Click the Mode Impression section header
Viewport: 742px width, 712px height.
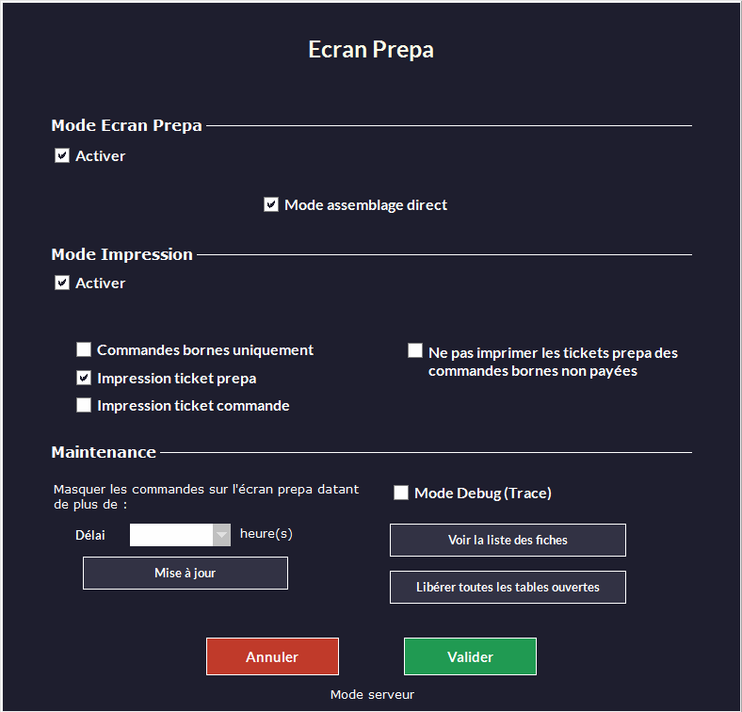point(121,254)
